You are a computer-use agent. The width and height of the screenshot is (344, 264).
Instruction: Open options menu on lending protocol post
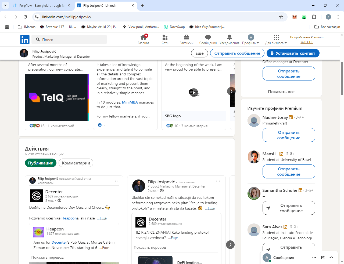pyautogui.click(x=218, y=181)
